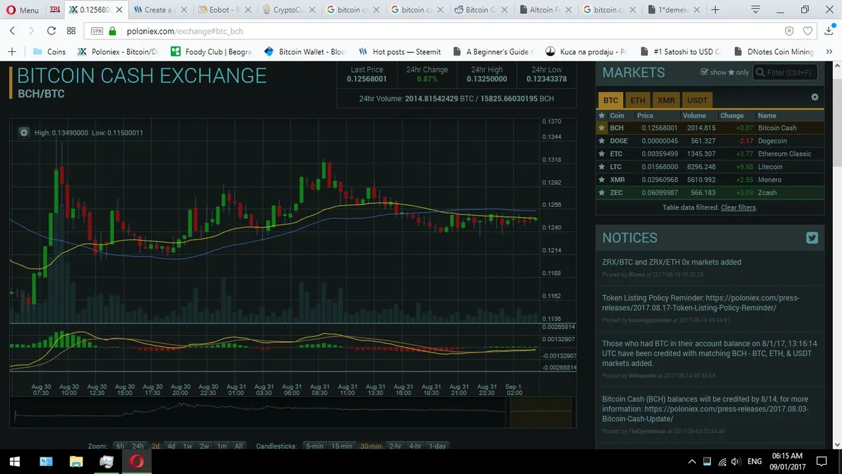The image size is (842, 474).
Task: Toggle favorite star for ETC row
Action: [601, 153]
